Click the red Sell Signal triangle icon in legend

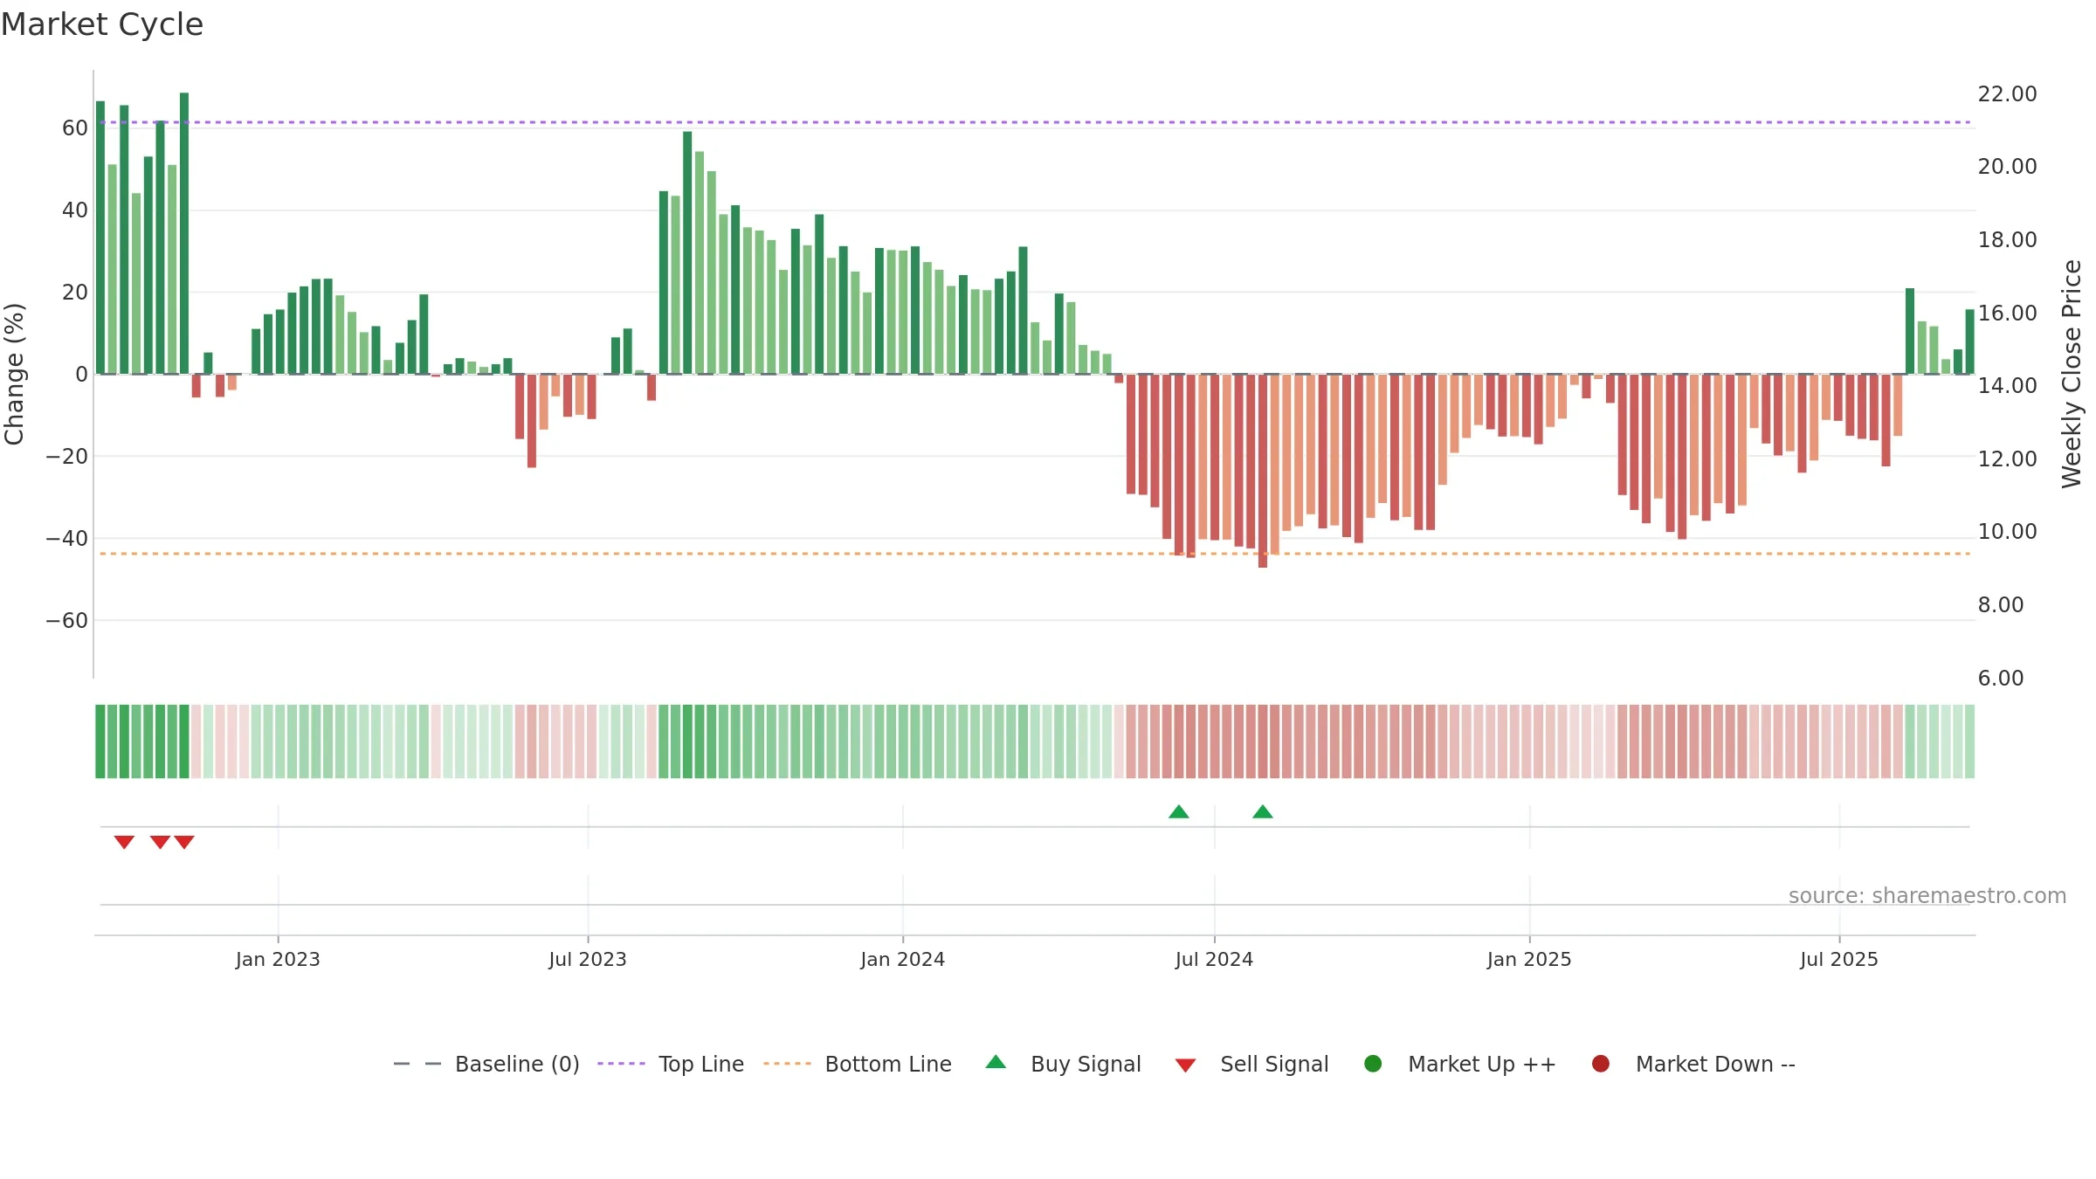tap(1185, 1065)
